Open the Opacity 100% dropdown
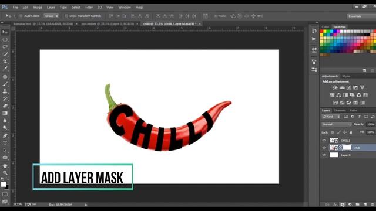 (x=371, y=124)
